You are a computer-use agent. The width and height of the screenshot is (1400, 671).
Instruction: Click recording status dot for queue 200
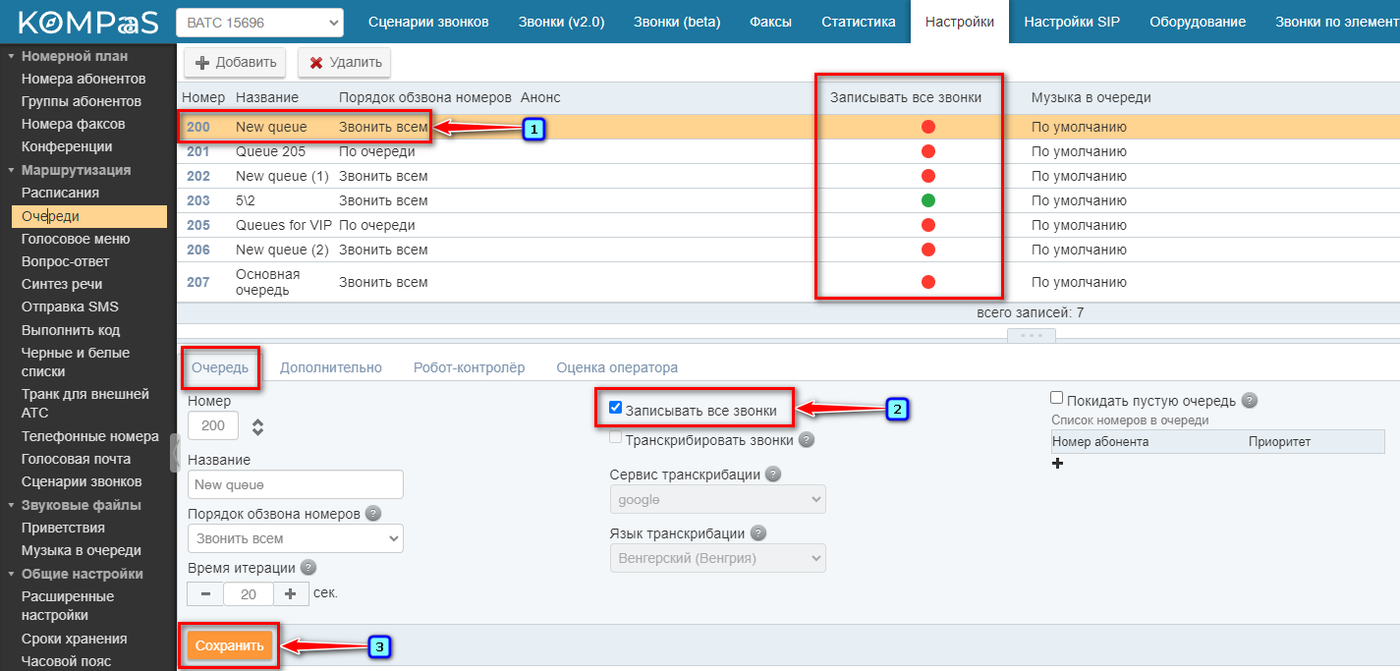[x=928, y=127]
